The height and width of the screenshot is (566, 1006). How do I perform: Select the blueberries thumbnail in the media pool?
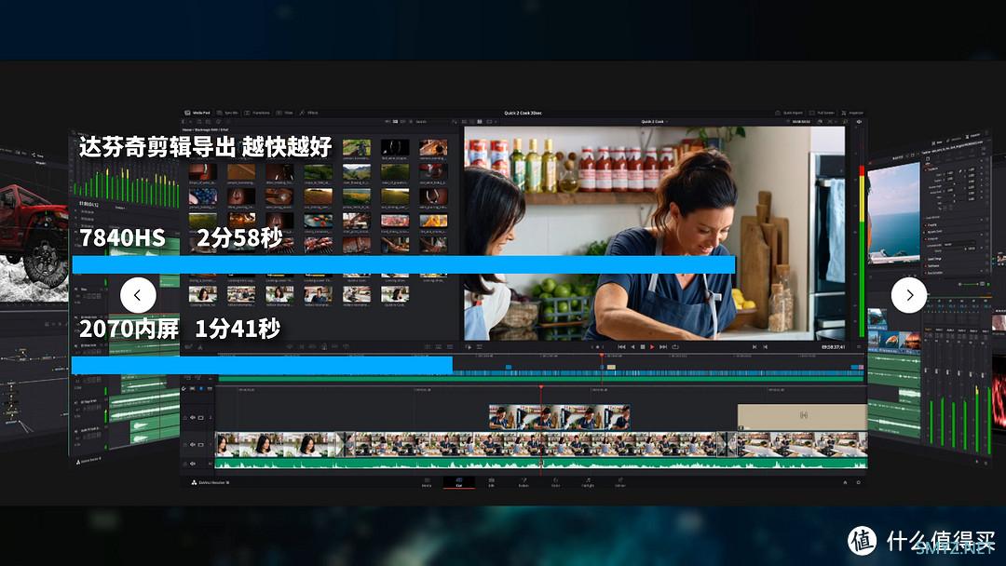point(203,196)
